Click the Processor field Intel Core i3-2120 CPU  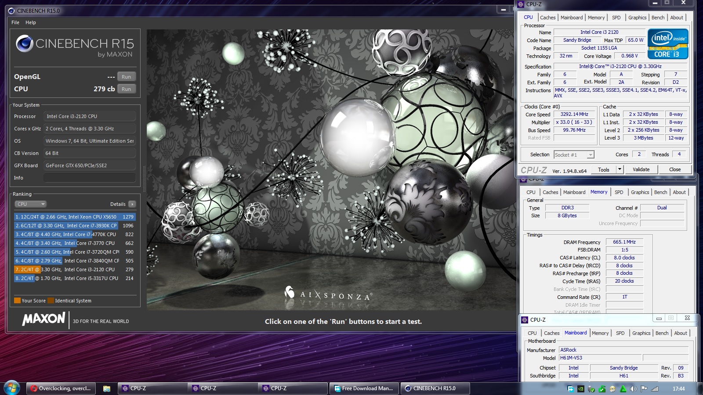90,116
